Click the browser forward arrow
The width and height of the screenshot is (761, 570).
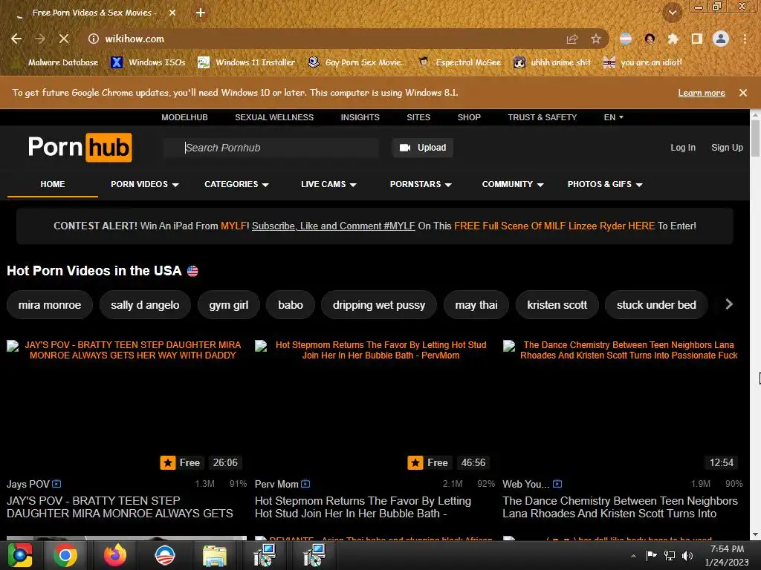tap(40, 39)
